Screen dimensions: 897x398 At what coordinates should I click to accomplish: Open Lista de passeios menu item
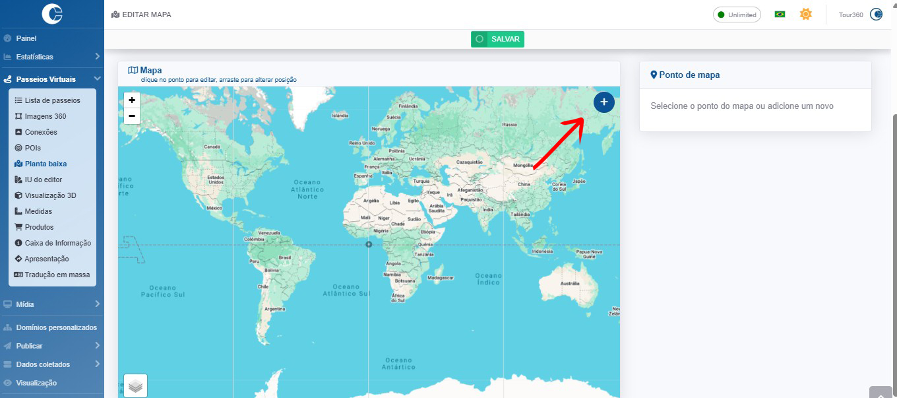tap(52, 100)
